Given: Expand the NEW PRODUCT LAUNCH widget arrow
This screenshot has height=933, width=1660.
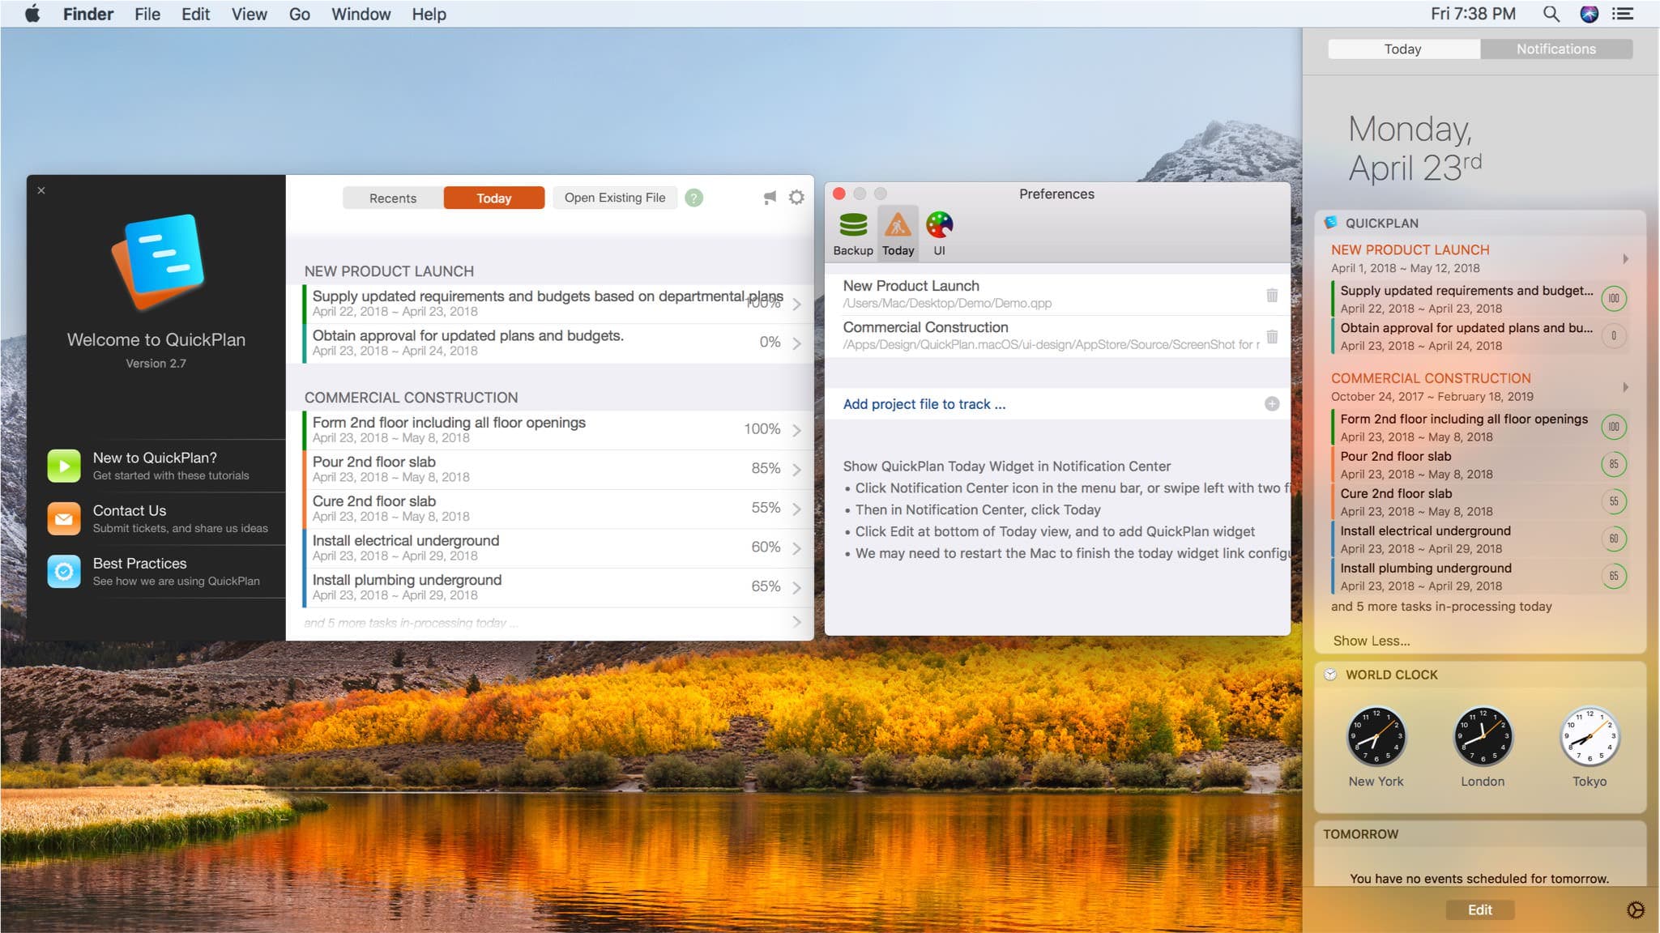Looking at the screenshot, I should pyautogui.click(x=1625, y=259).
